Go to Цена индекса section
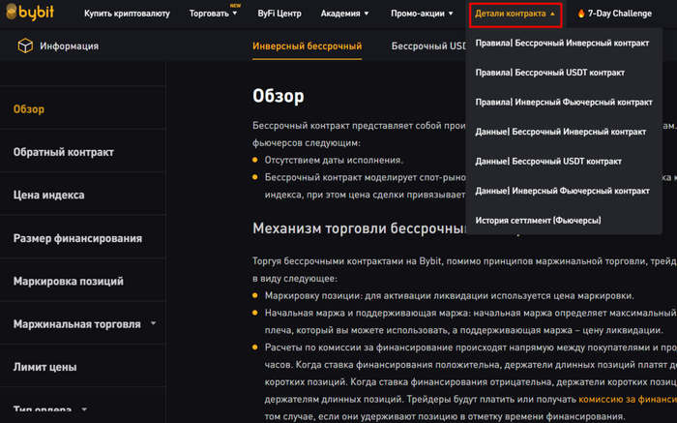This screenshot has width=677, height=423. tap(48, 195)
